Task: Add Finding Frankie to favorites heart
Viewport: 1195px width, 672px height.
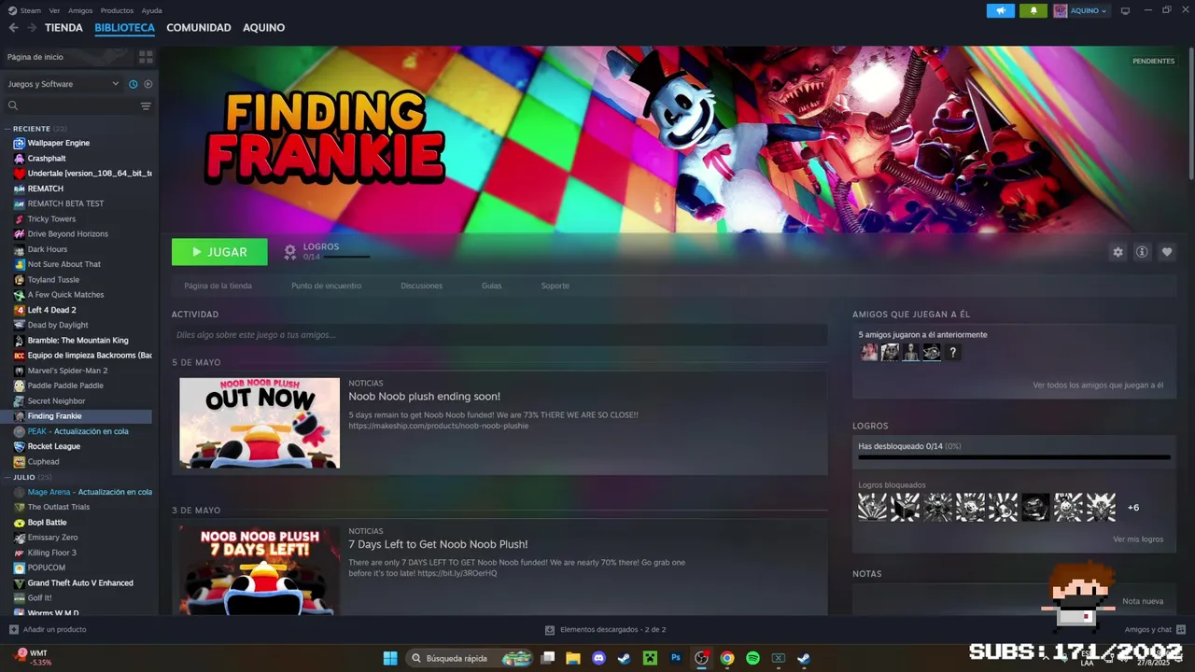Action: (1166, 252)
